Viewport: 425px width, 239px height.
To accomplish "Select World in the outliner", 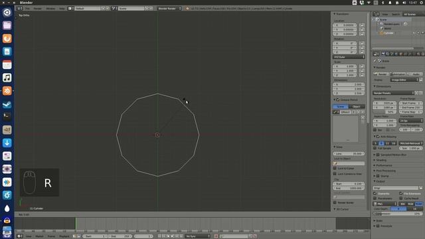I will pyautogui.click(x=388, y=28).
